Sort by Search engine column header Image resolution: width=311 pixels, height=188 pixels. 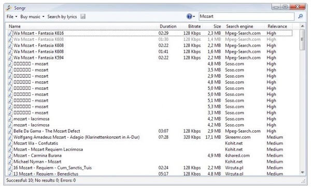tap(239, 26)
